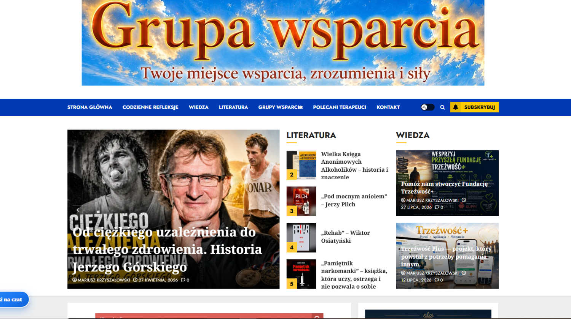Click comment icon on Trzeźwość Plus card
Image resolution: width=571 pixels, height=319 pixels.
click(x=437, y=280)
